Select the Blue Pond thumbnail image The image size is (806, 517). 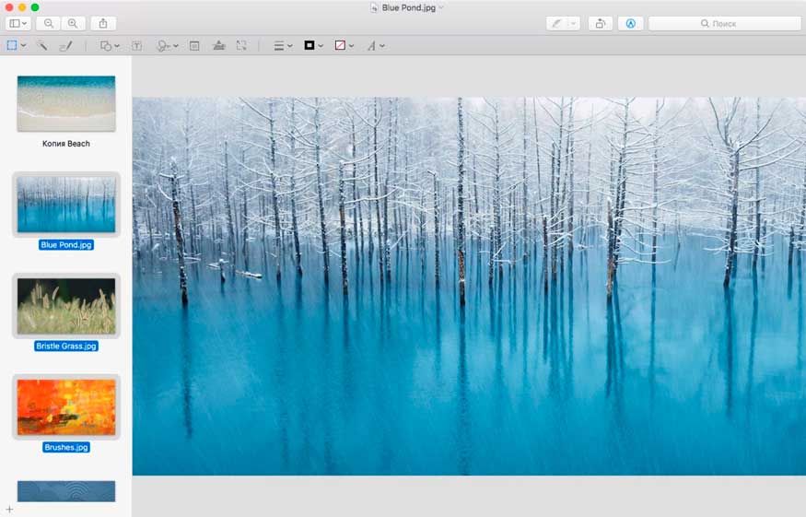point(66,205)
